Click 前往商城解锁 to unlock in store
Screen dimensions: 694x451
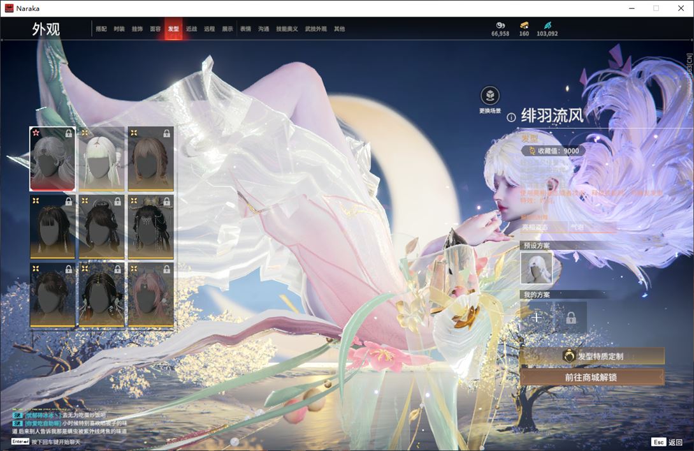tap(592, 378)
